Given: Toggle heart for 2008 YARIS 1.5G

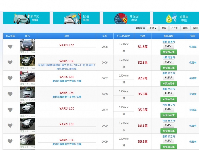Looking at the screenshot, I should pos(10,94).
